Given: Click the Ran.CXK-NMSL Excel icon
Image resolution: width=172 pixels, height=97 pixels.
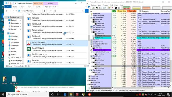Looking at the screenshot, I should [29, 49].
